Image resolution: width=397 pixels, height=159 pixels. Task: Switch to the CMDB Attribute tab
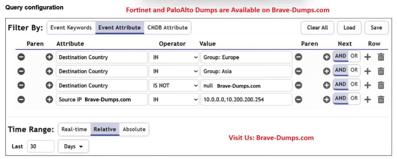pyautogui.click(x=167, y=28)
